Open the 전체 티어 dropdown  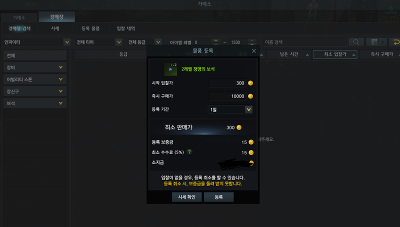[x=98, y=42]
